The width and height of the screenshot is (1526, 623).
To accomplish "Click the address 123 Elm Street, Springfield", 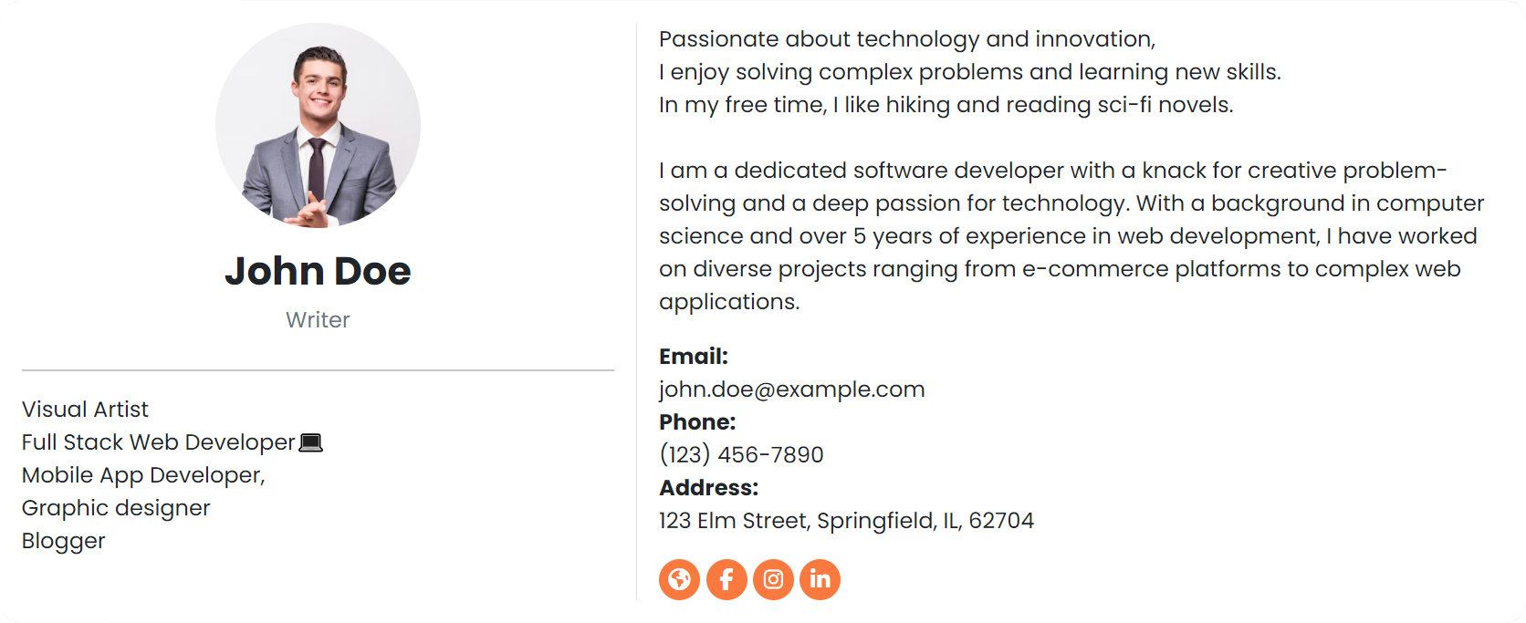I will click(x=846, y=520).
